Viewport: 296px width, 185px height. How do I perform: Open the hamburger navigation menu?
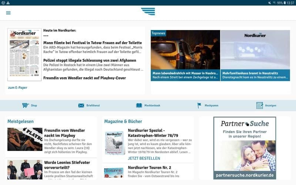pyautogui.click(x=8, y=13)
